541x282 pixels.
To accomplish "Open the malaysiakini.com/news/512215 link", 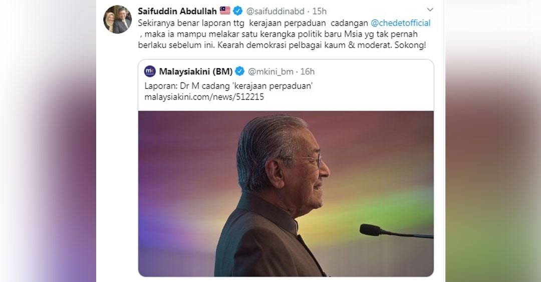I will [204, 97].
